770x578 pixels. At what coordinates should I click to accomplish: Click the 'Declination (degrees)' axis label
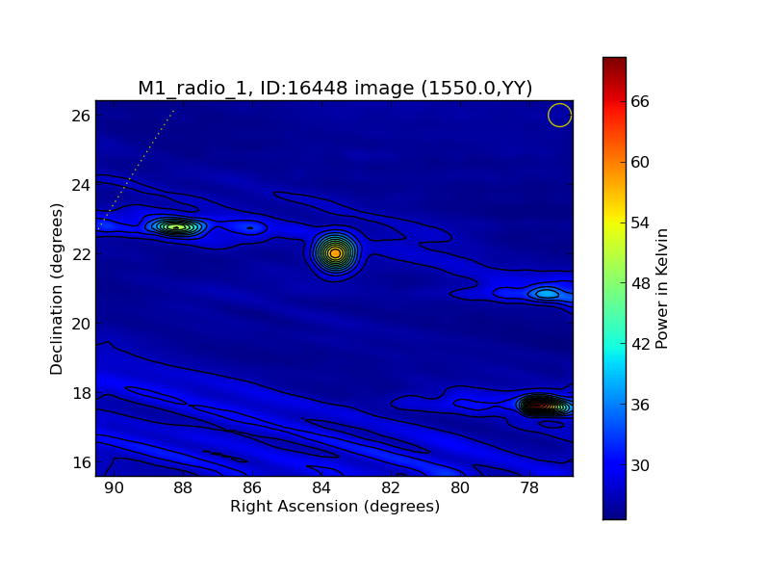click(x=57, y=289)
